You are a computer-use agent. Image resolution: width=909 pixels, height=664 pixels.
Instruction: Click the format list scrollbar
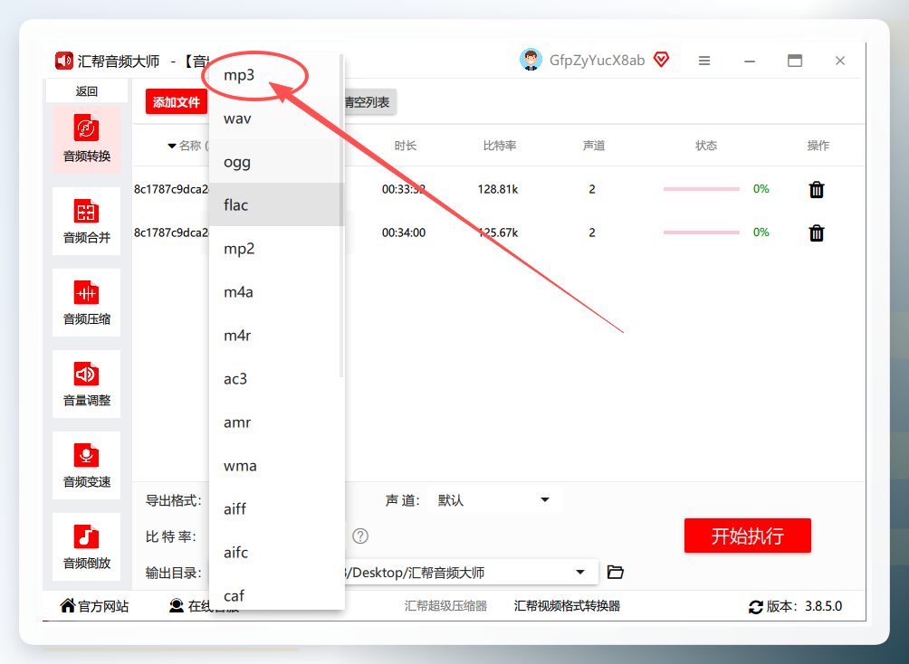point(341,215)
